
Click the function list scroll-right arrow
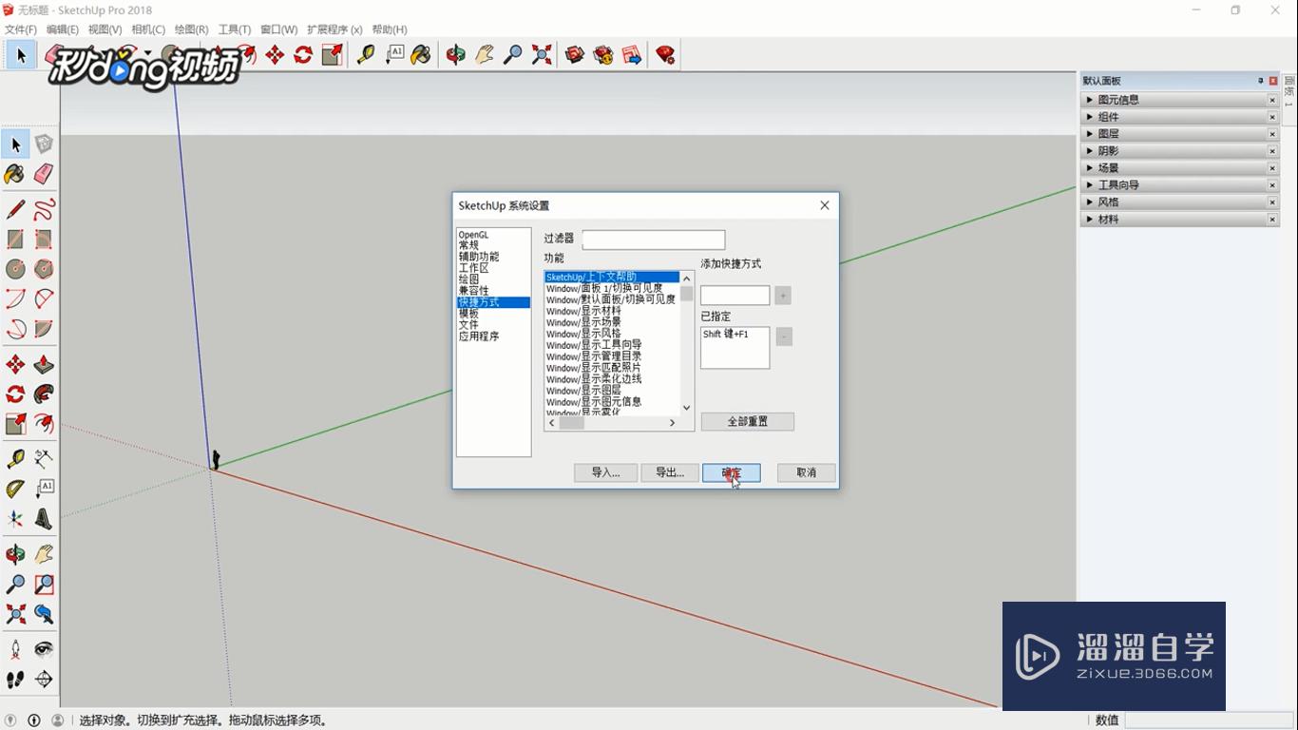click(673, 423)
